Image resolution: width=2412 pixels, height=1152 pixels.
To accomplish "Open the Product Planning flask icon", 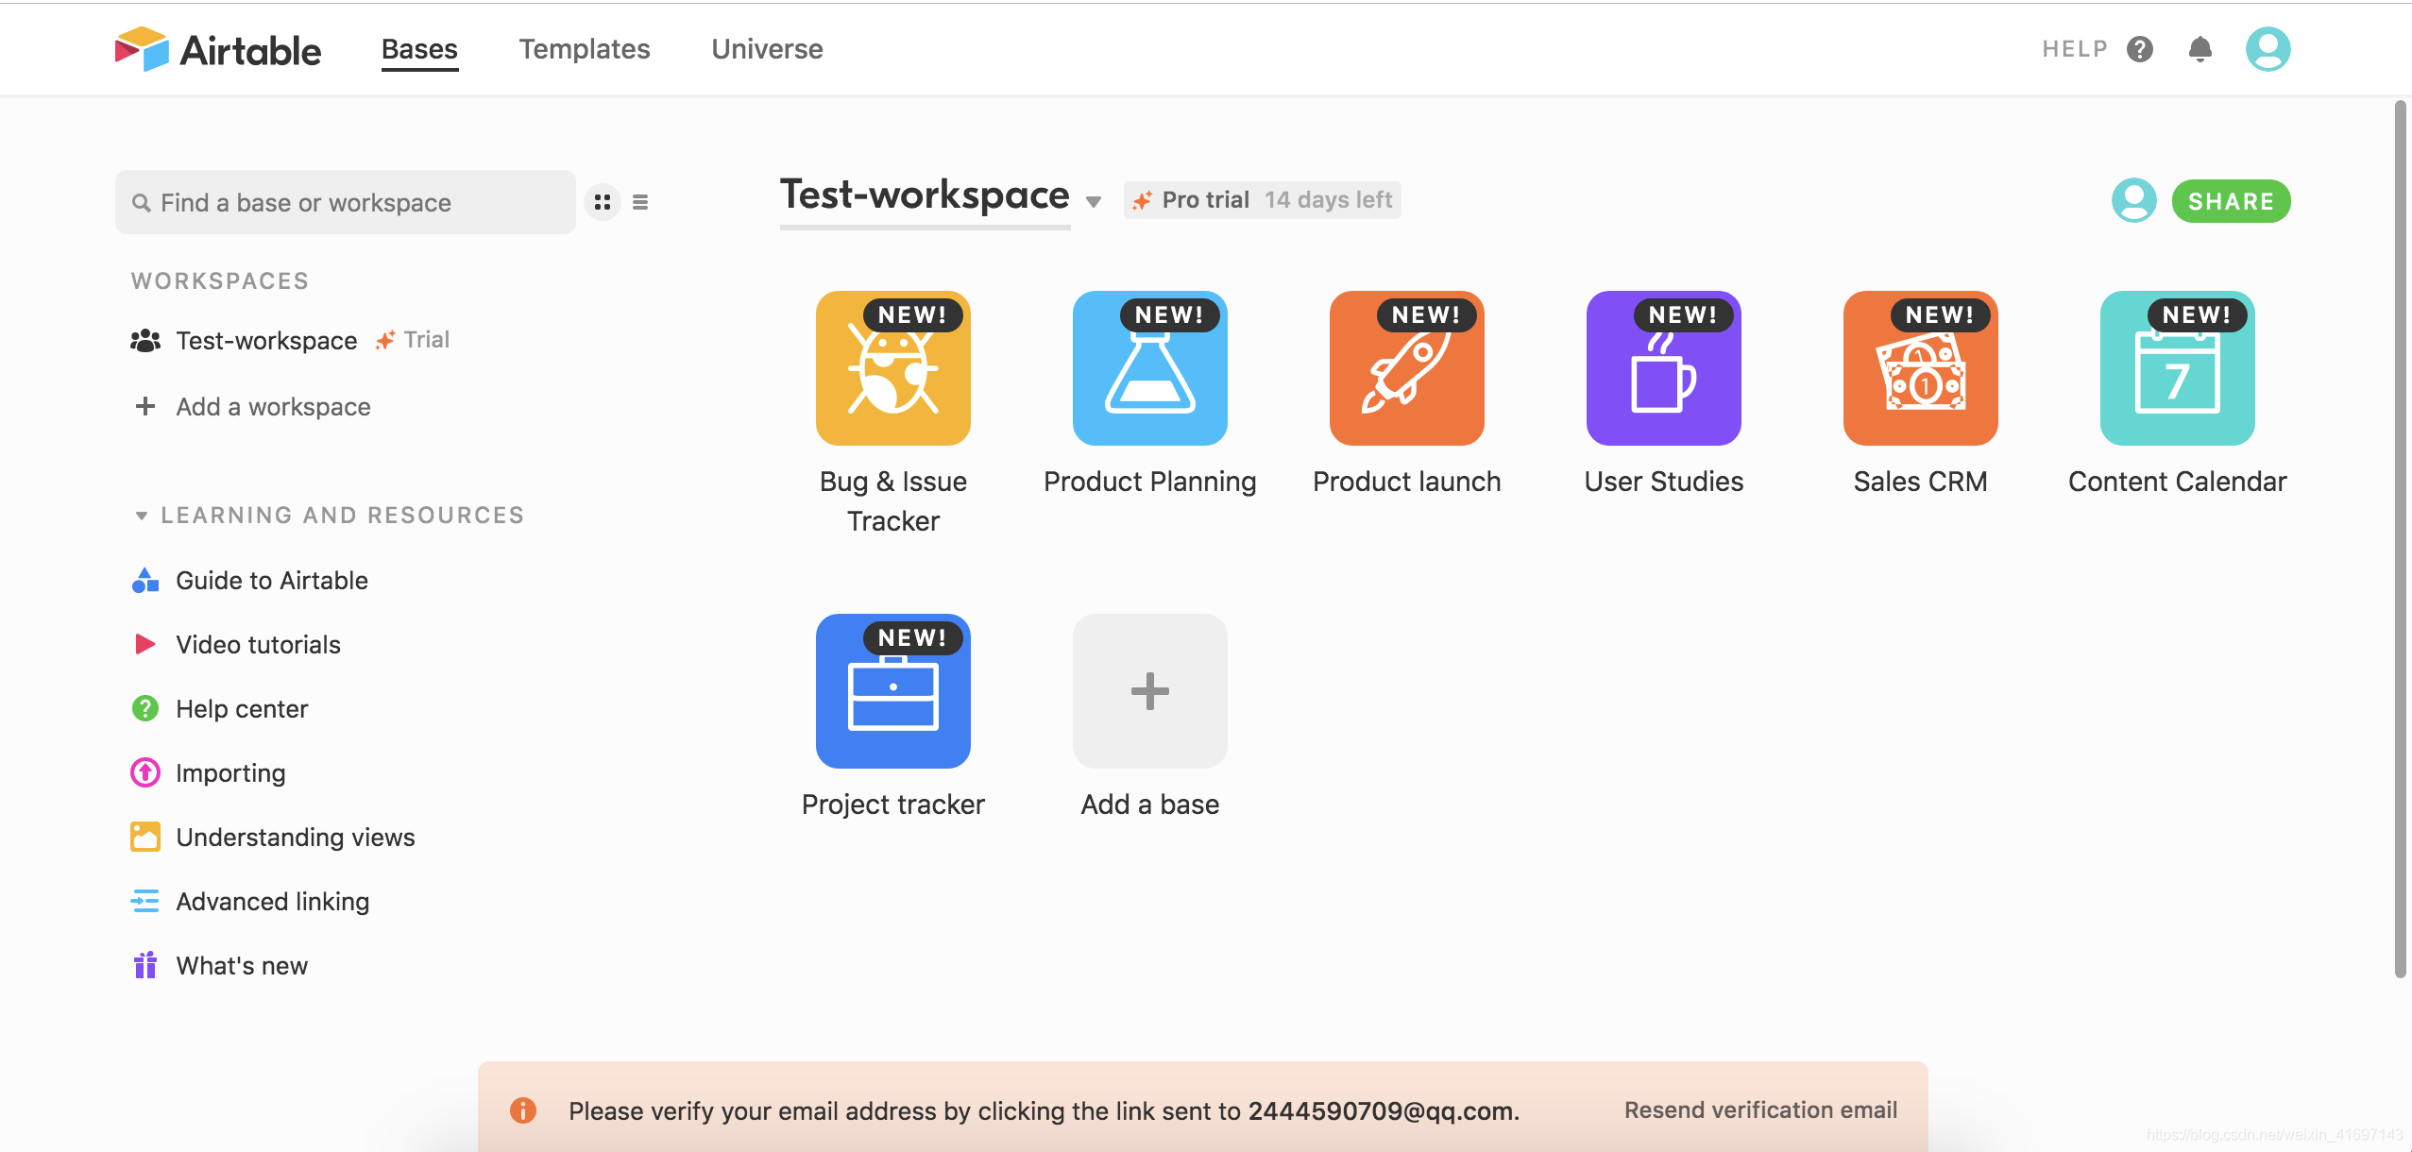I will (x=1149, y=368).
